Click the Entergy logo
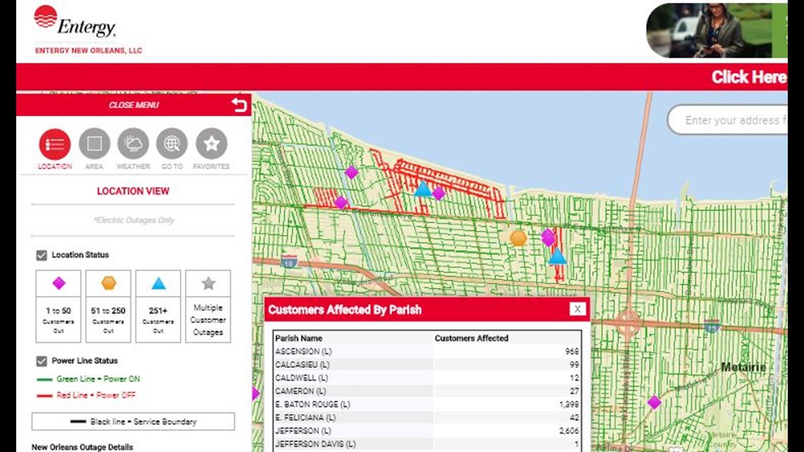Viewport: 804px width, 452px height. click(x=75, y=21)
